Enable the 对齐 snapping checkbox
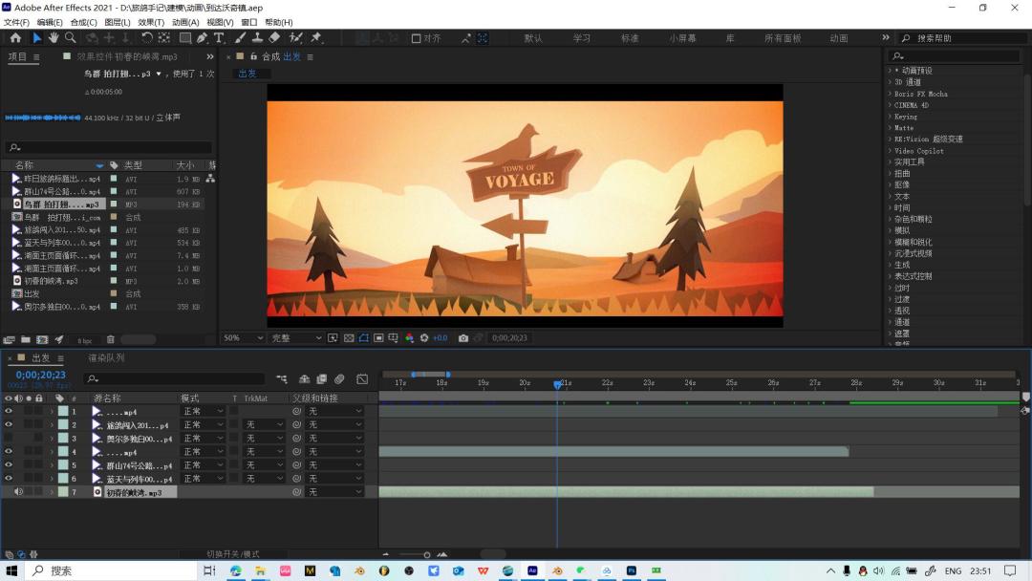The image size is (1032, 581). [x=417, y=38]
